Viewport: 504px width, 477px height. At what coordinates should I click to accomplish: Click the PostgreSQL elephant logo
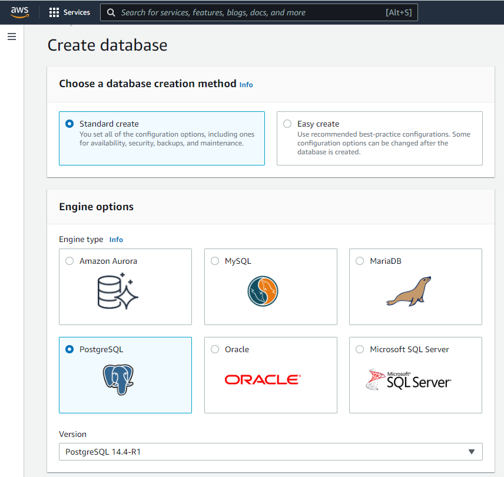(118, 380)
